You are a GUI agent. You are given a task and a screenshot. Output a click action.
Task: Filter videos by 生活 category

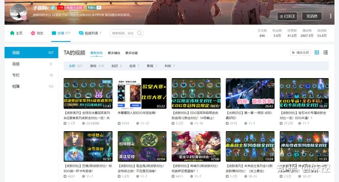point(134,66)
